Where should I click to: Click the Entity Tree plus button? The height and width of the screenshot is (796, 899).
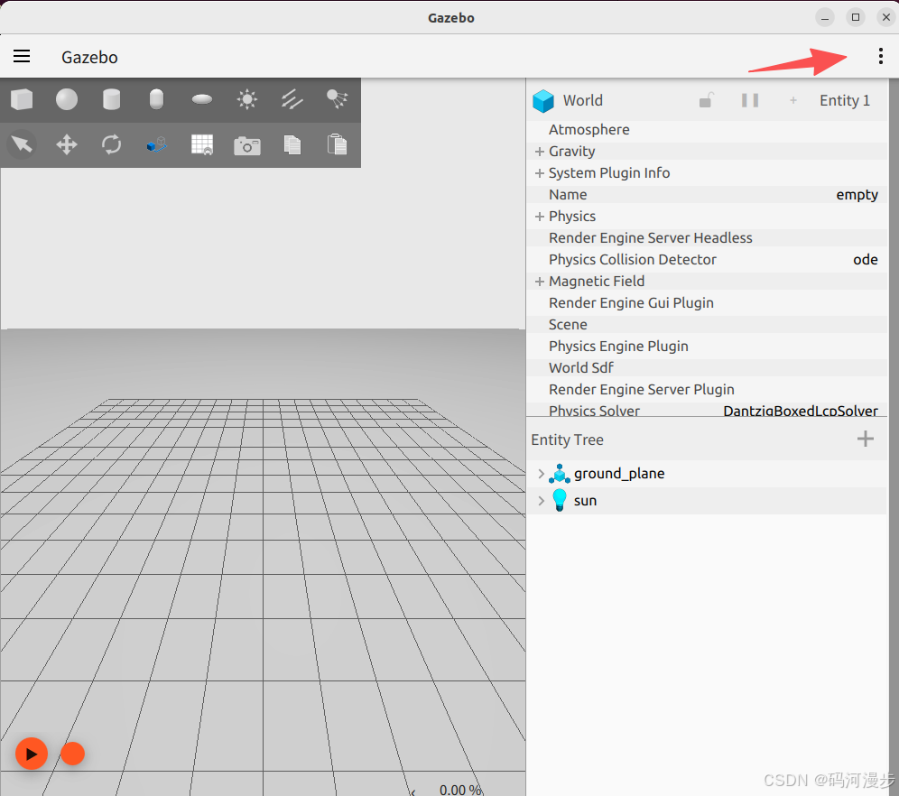coord(866,439)
